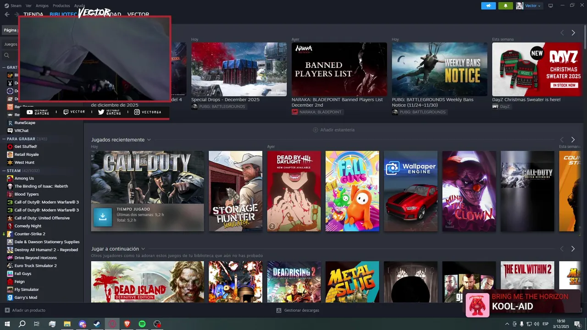
Task: Open the Jugar a continuación shelf dropdown
Action: click(x=143, y=249)
